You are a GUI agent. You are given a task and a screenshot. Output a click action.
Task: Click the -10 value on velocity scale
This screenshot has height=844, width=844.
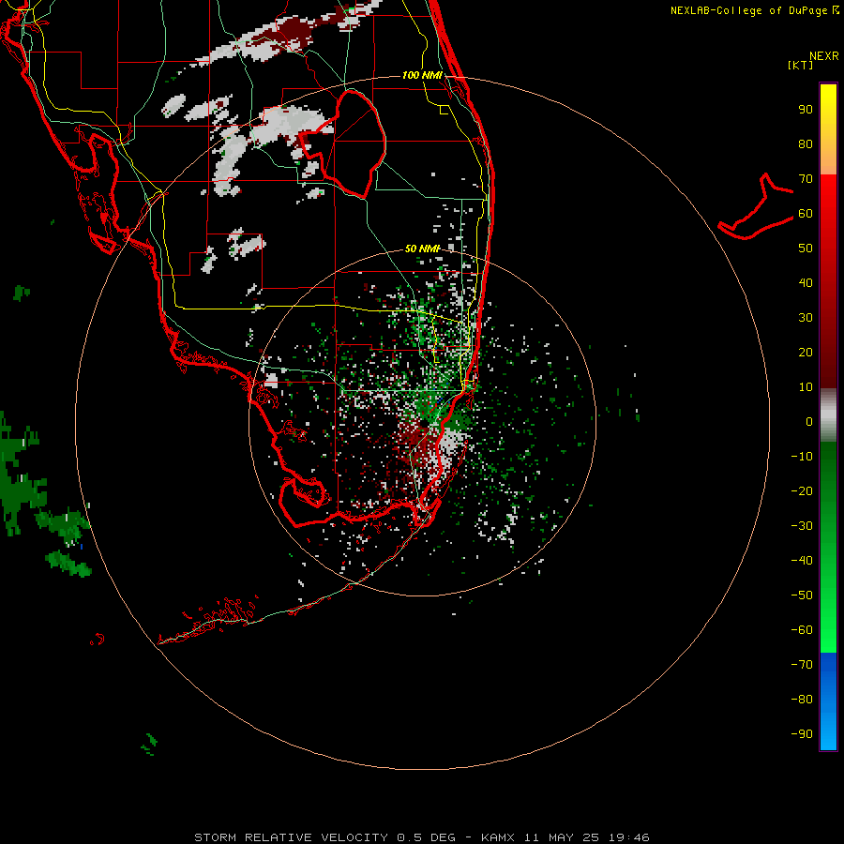tap(802, 457)
